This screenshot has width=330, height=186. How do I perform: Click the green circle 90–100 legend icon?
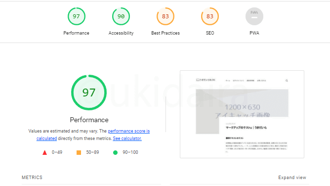tap(115, 152)
